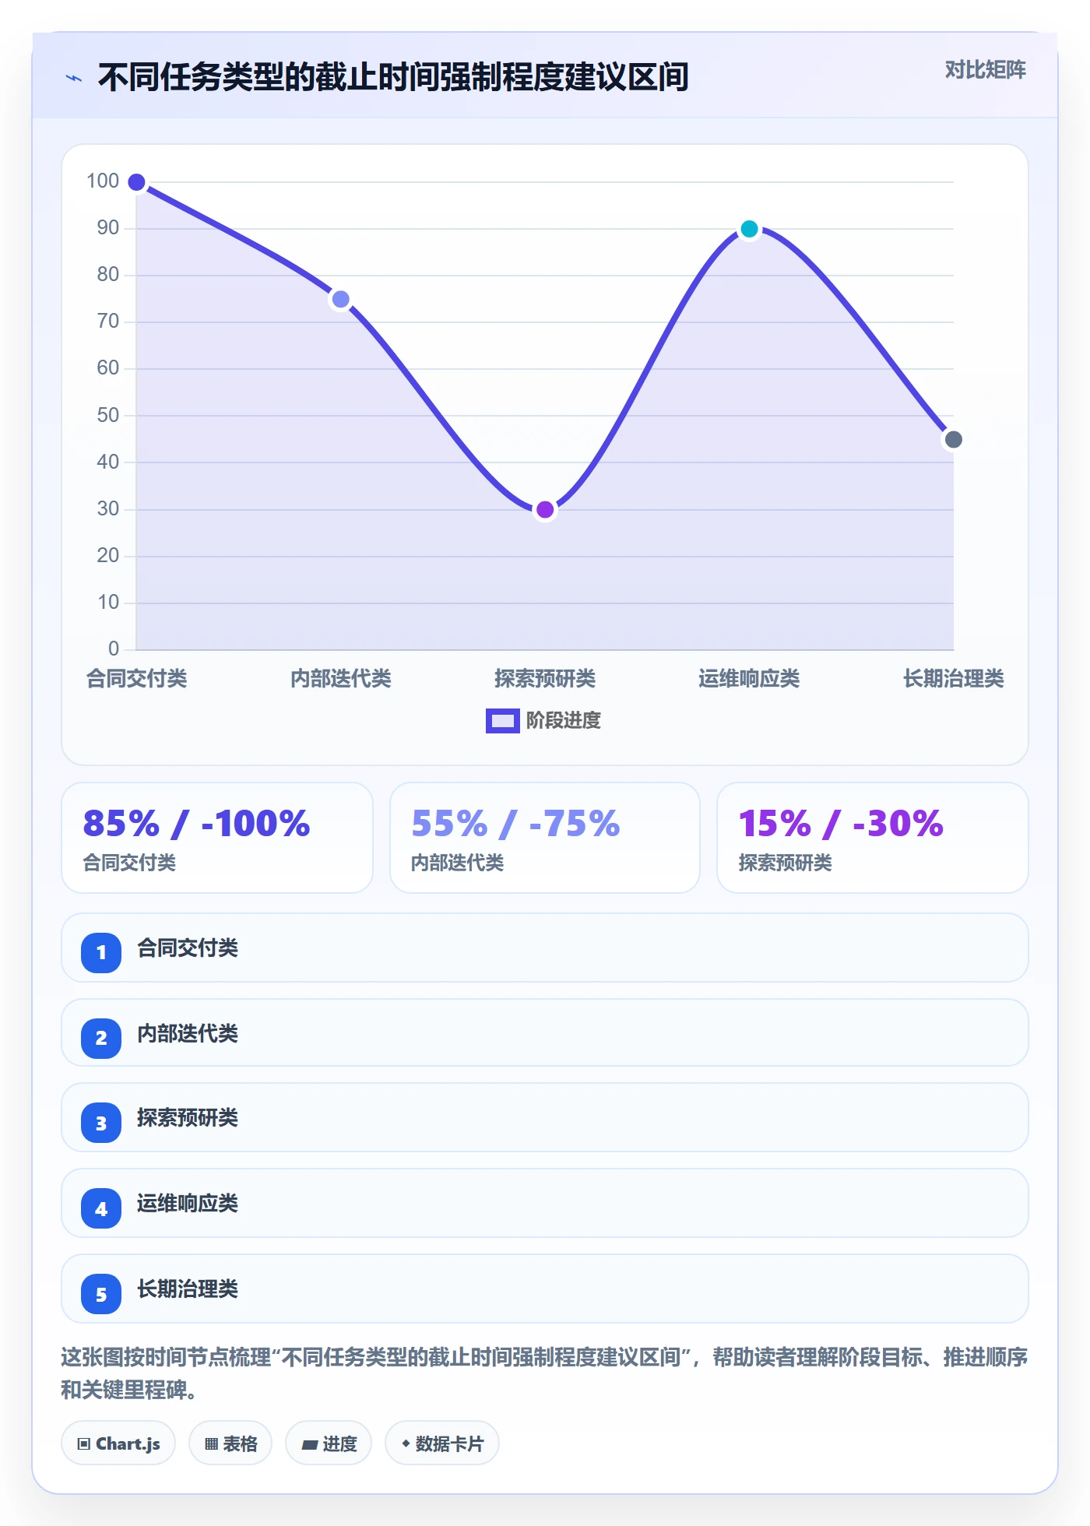Click the number 2 badge
Screen dimensions: 1090x1526
coord(101,1038)
